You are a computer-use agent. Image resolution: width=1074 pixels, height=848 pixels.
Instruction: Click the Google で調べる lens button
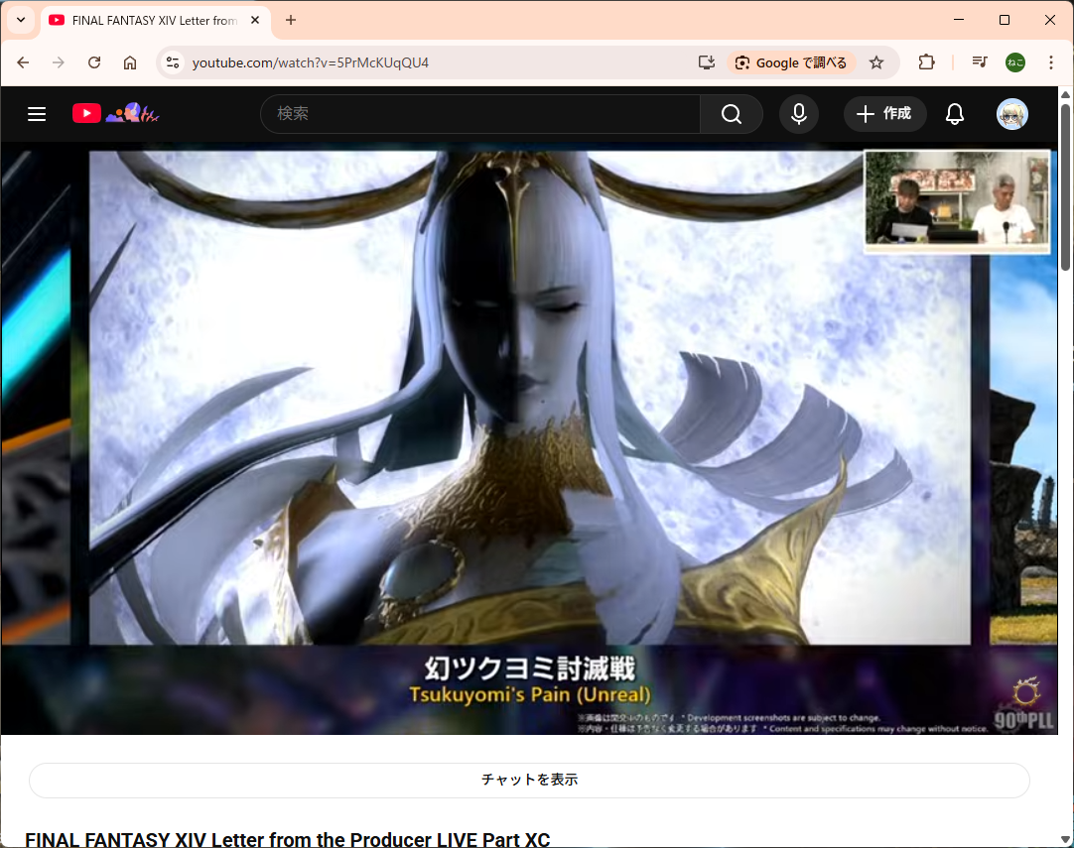pos(791,62)
